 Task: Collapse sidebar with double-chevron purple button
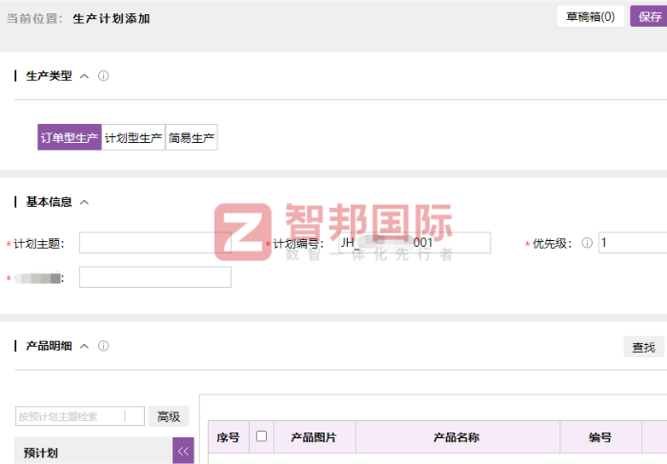click(x=183, y=452)
